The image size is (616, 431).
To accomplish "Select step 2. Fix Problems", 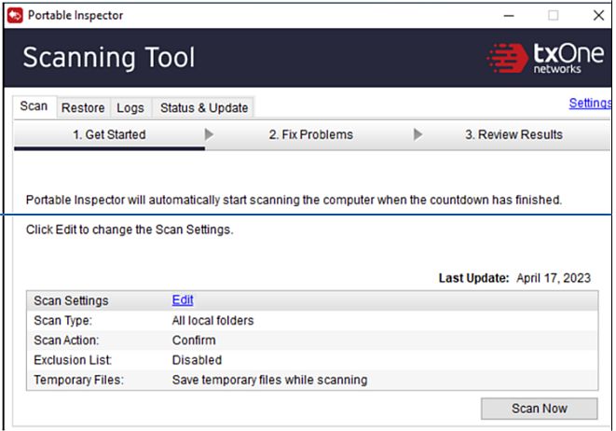I will [310, 134].
